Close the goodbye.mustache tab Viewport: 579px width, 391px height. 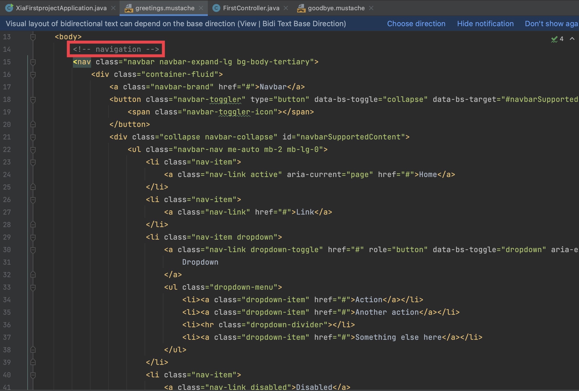371,8
